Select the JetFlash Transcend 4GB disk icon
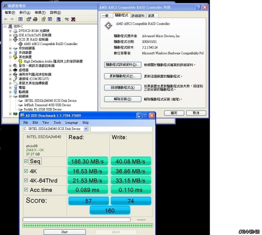This screenshot has width=262, height=235. [20, 105]
